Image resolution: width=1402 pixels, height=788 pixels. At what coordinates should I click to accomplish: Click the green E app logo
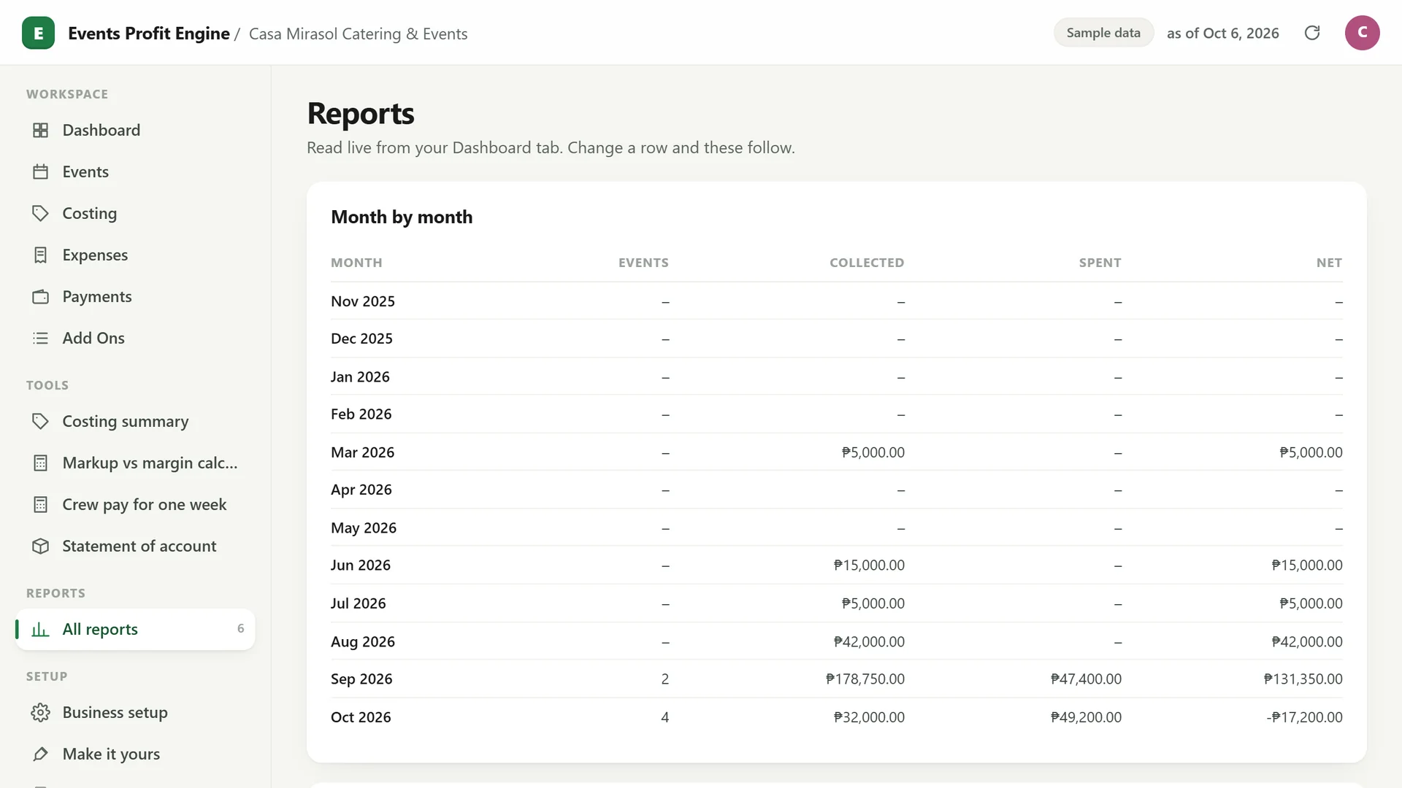(38, 33)
